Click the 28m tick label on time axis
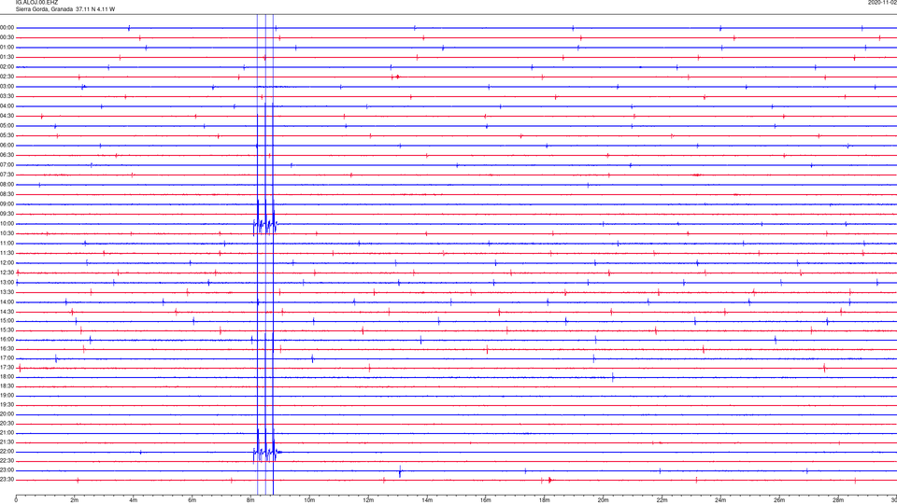The height and width of the screenshot is (504, 897). point(838,500)
